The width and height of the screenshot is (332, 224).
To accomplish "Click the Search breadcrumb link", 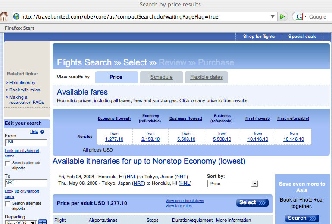I will click(x=98, y=62).
